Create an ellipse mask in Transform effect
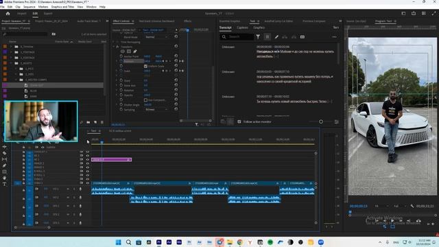This screenshot has height=247, width=439. tap(123, 51)
